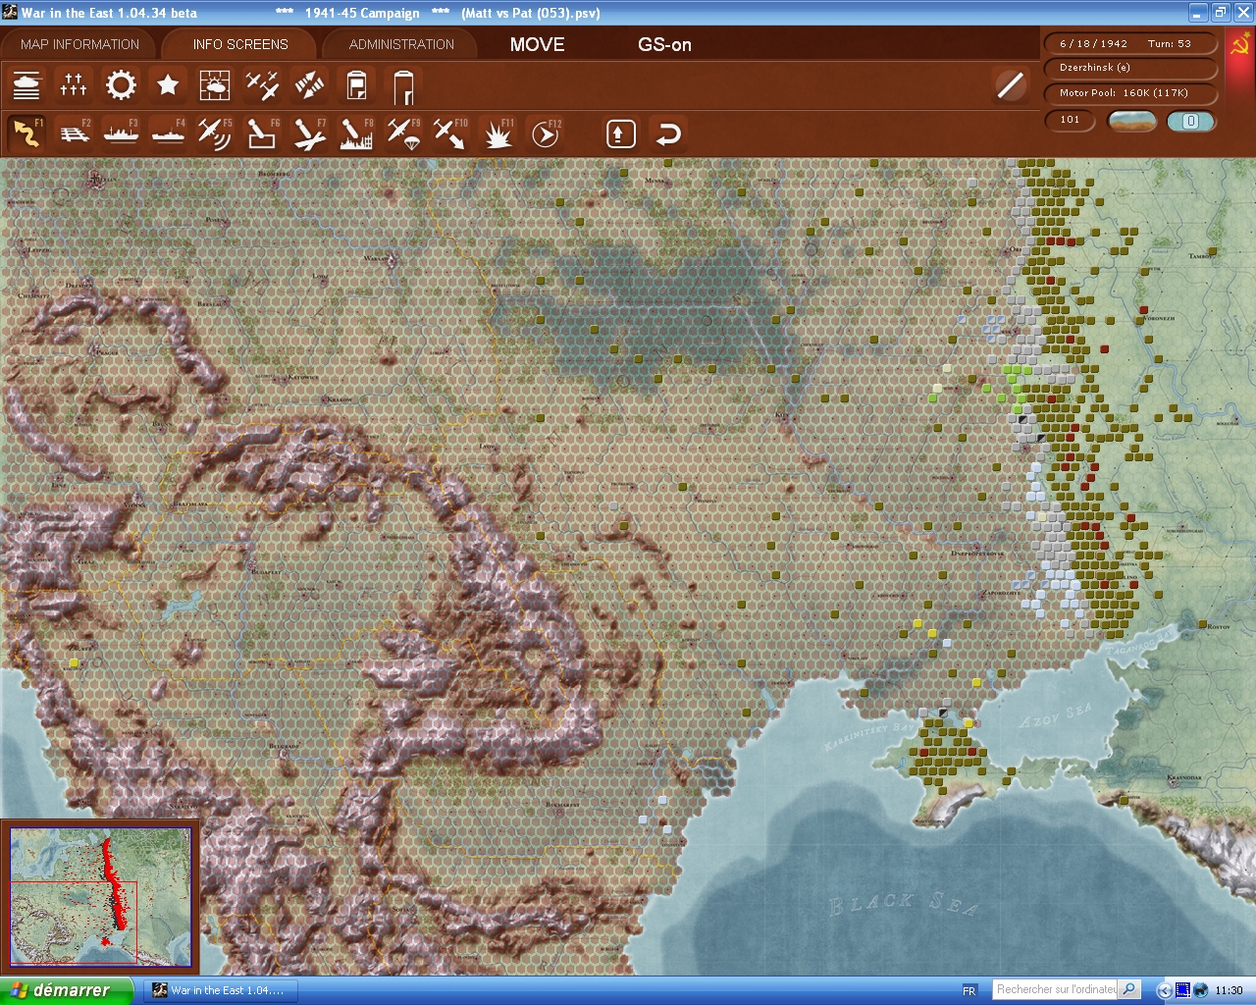The width and height of the screenshot is (1256, 1005).
Task: Click the taskbar desktop search field
Action: pos(1056,989)
